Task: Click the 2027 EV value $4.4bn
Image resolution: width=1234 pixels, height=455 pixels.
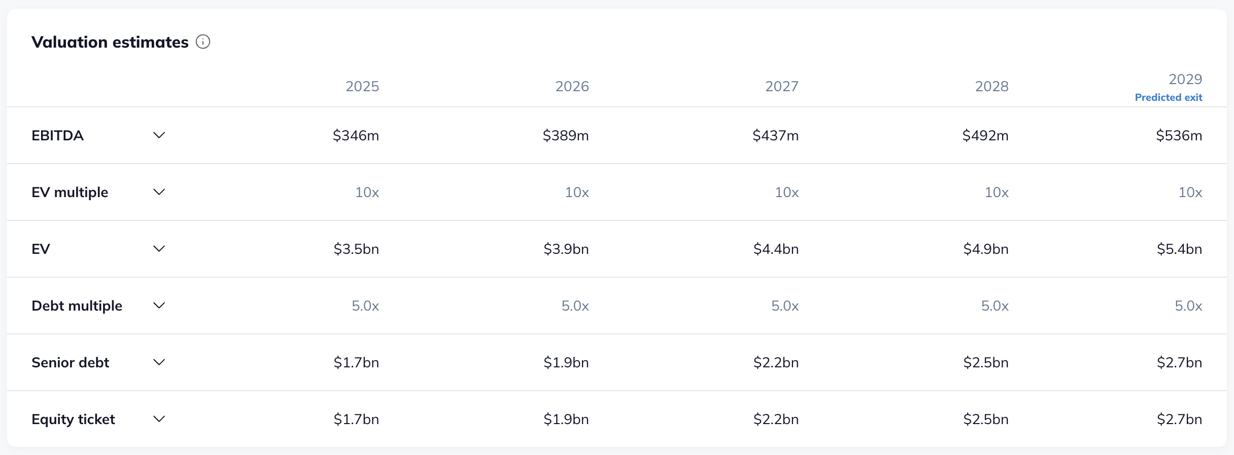Action: (776, 249)
